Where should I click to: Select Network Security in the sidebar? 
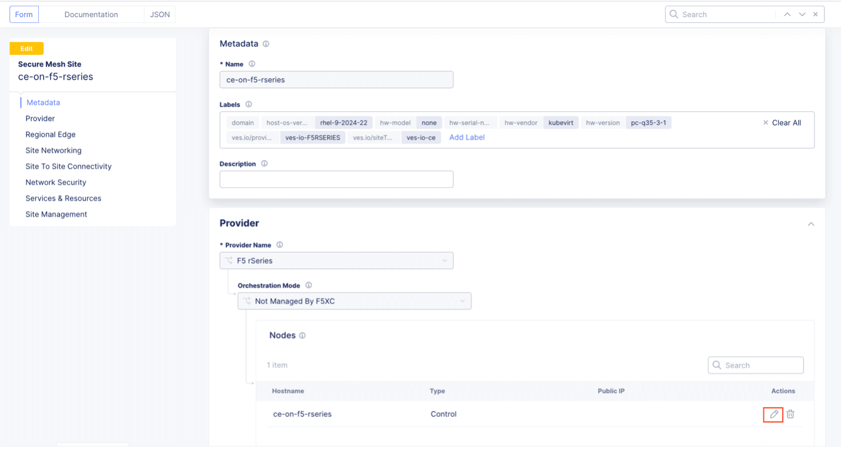56,182
